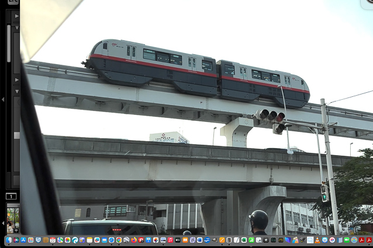373x248 pixels.
Task: Launch Microsoft Excel from the Dock
Action: tap(244, 240)
